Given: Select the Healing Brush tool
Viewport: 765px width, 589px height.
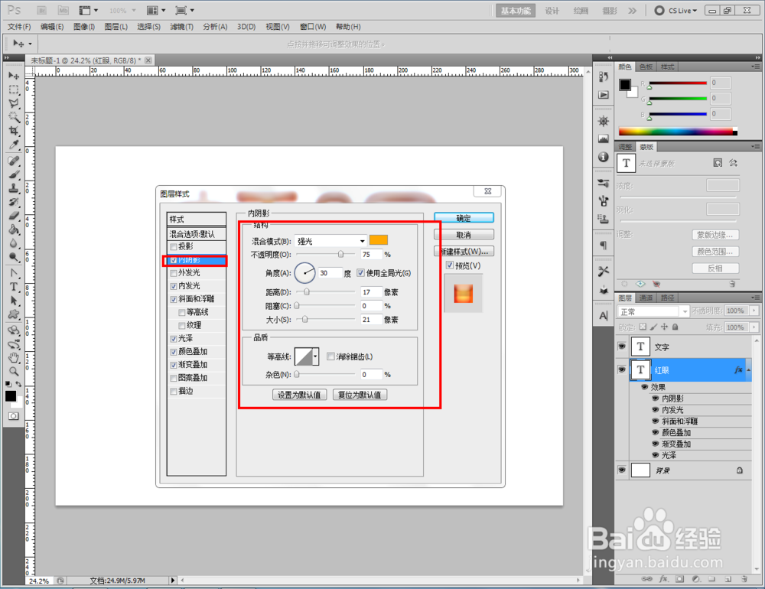Looking at the screenshot, I should (x=14, y=161).
